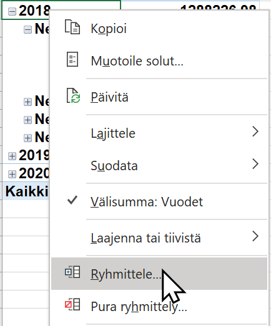This screenshot has height=326, width=271.
Task: Open the Lajittele submenu arrow
Action: click(x=255, y=132)
